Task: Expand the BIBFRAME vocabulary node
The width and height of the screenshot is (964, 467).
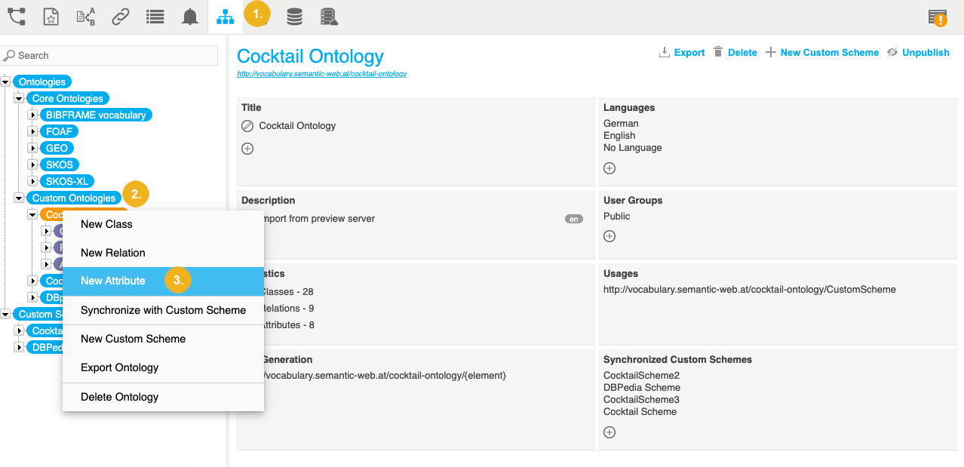Action: (x=32, y=115)
